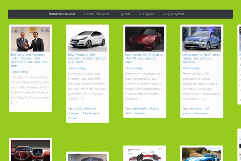The width and height of the screenshot is (241, 161).
Task: Open 'Volswagen e-Golf gets ready' article title
Action: [x=201, y=58]
